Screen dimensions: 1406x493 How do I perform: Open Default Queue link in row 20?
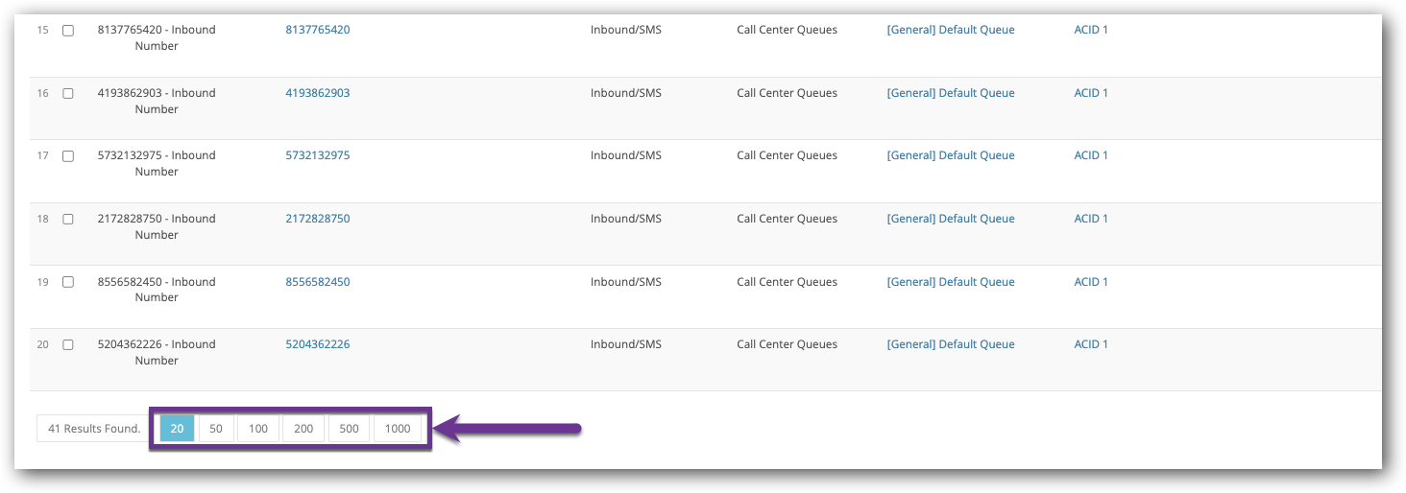951,344
